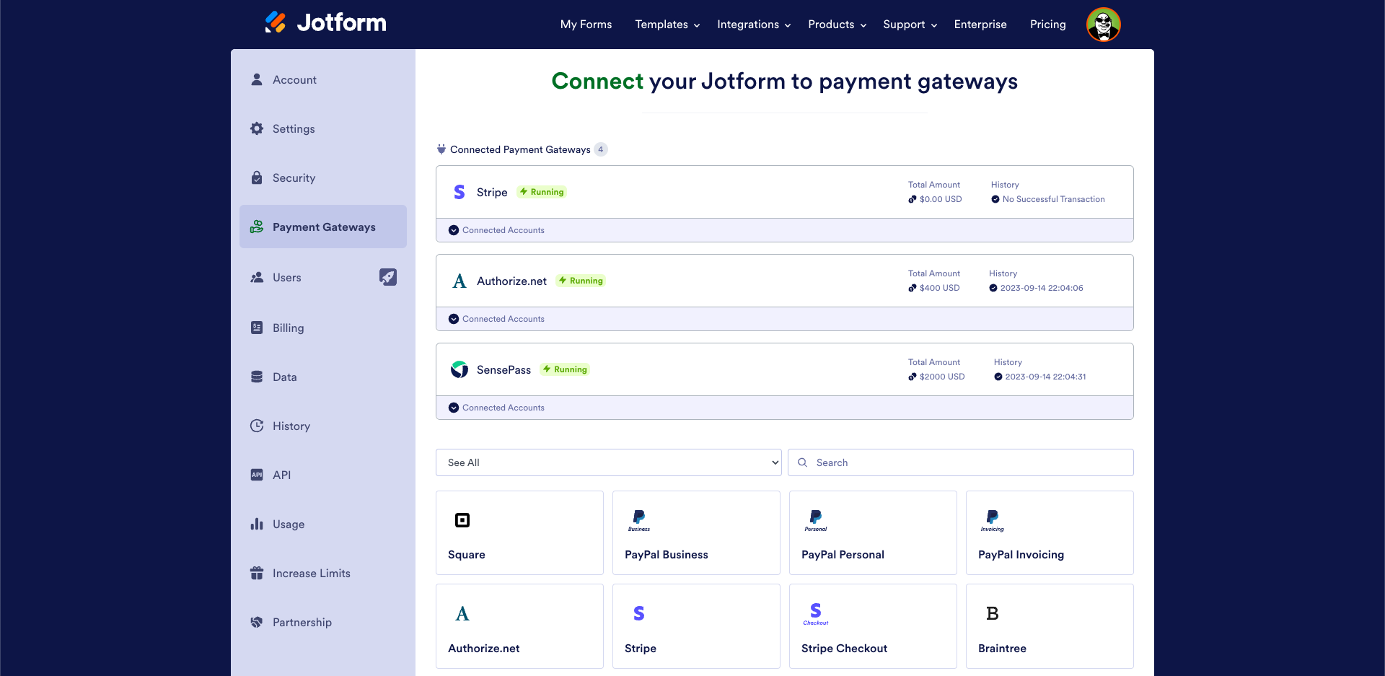Click the search magnifier icon
Screen dimensions: 1385x676
tap(802, 462)
